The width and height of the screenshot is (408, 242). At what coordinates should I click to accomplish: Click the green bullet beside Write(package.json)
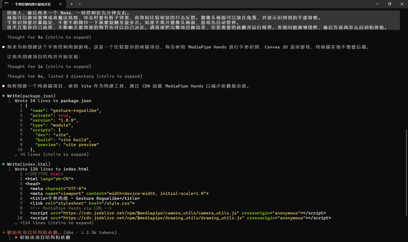coord(3,96)
